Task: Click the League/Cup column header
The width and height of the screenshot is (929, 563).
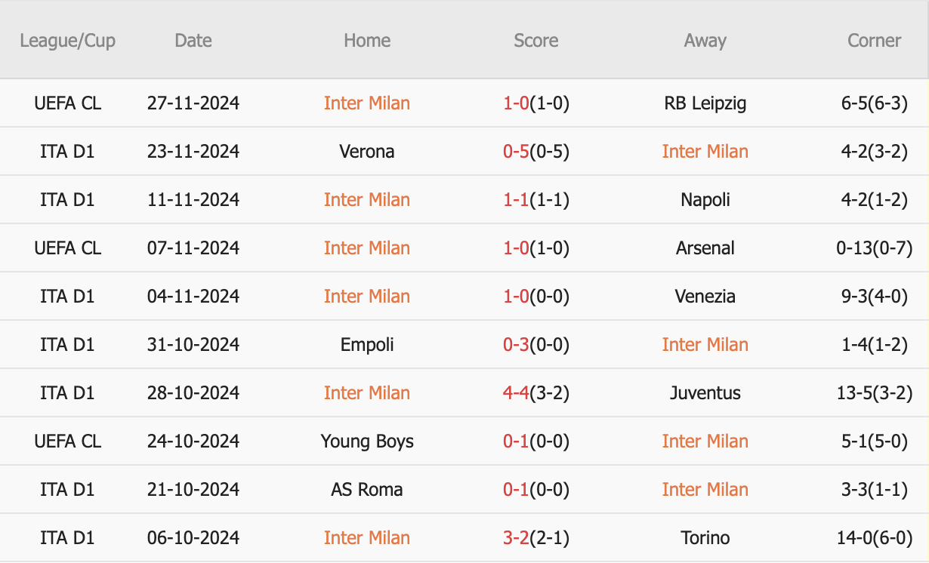Action: pyautogui.click(x=68, y=41)
